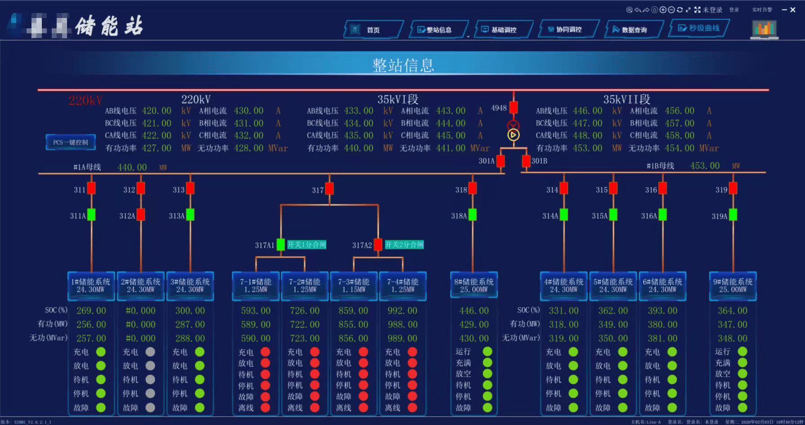Expand dropdown arrow beside 整站信息 tab
This screenshot has height=425, width=805.
468,36
